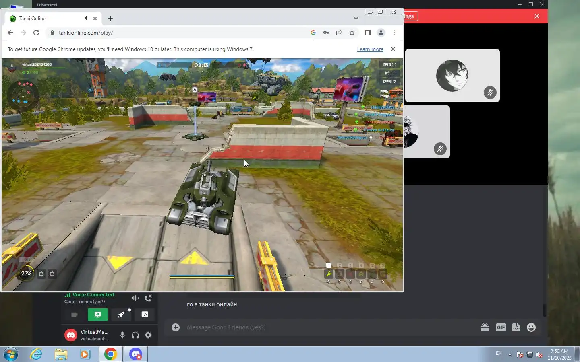The width and height of the screenshot is (580, 362).
Task: Open the Learn more link
Action: click(x=370, y=49)
